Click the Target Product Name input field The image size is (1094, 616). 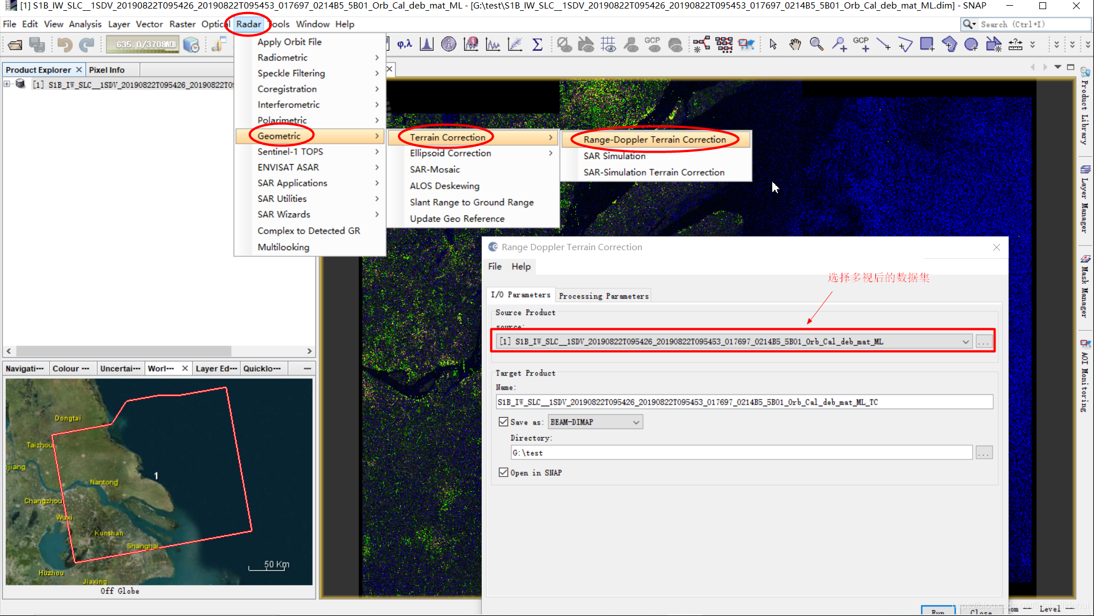pyautogui.click(x=743, y=402)
